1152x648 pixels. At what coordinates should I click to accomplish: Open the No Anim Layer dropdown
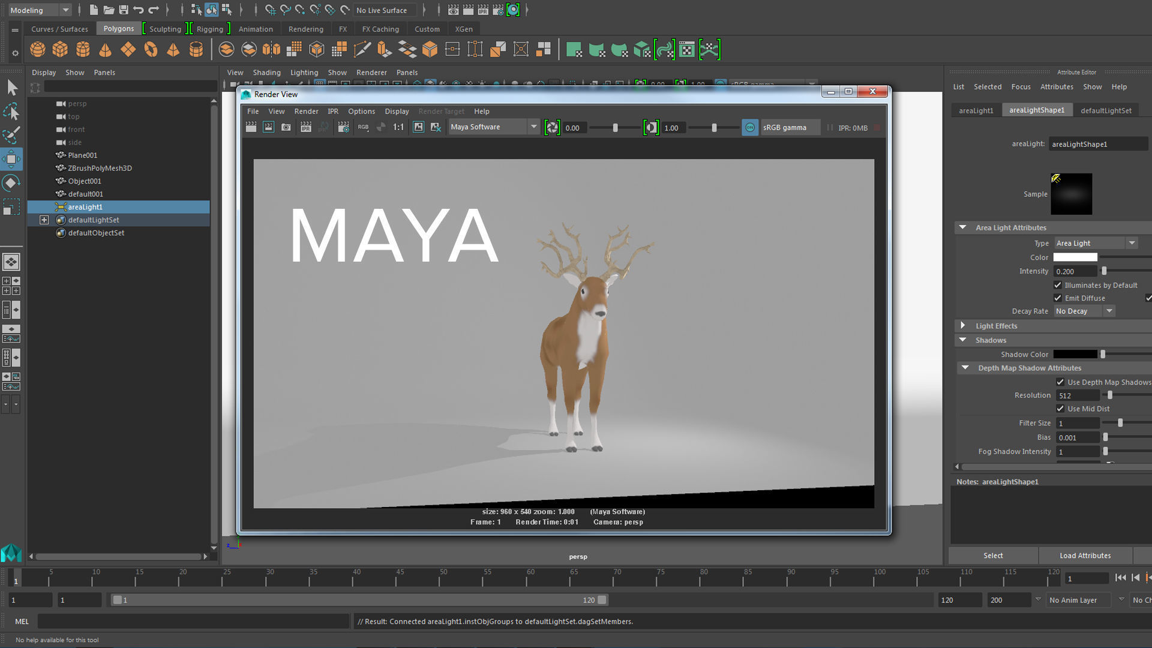click(1085, 600)
